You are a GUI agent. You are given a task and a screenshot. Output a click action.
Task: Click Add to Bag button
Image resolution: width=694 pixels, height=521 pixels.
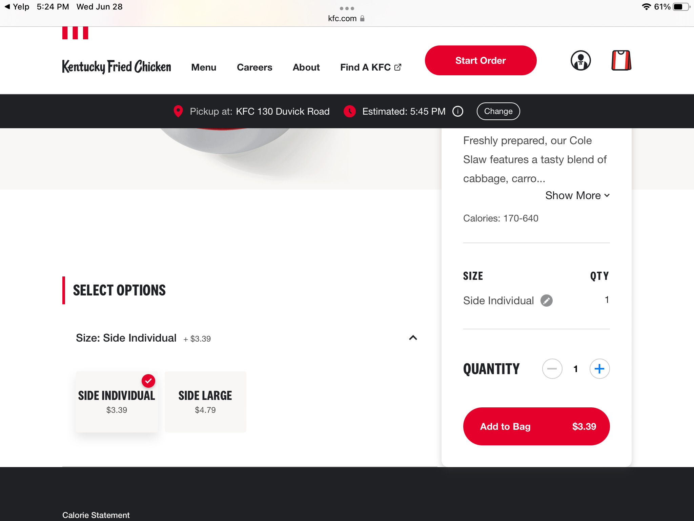tap(536, 426)
